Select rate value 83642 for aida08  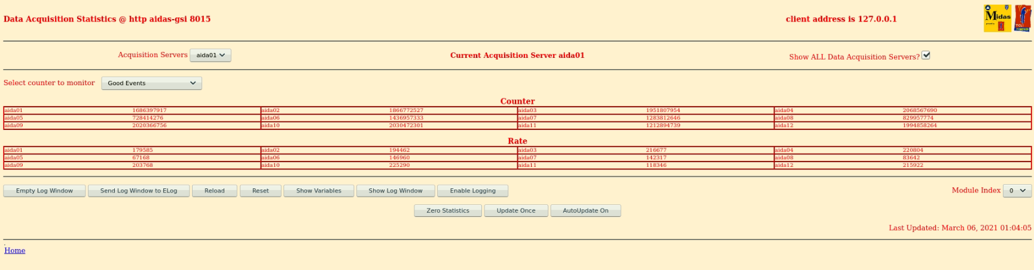[x=911, y=158]
